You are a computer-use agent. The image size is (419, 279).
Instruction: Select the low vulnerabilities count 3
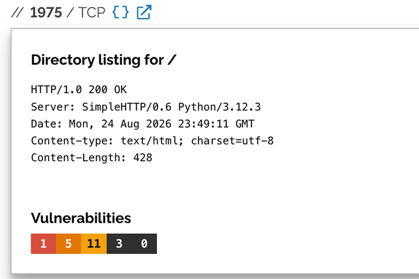click(119, 244)
